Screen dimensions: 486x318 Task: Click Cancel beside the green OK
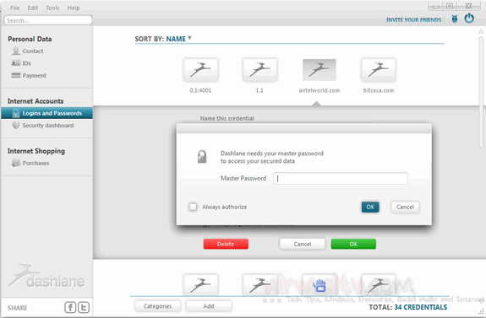pyautogui.click(x=303, y=244)
